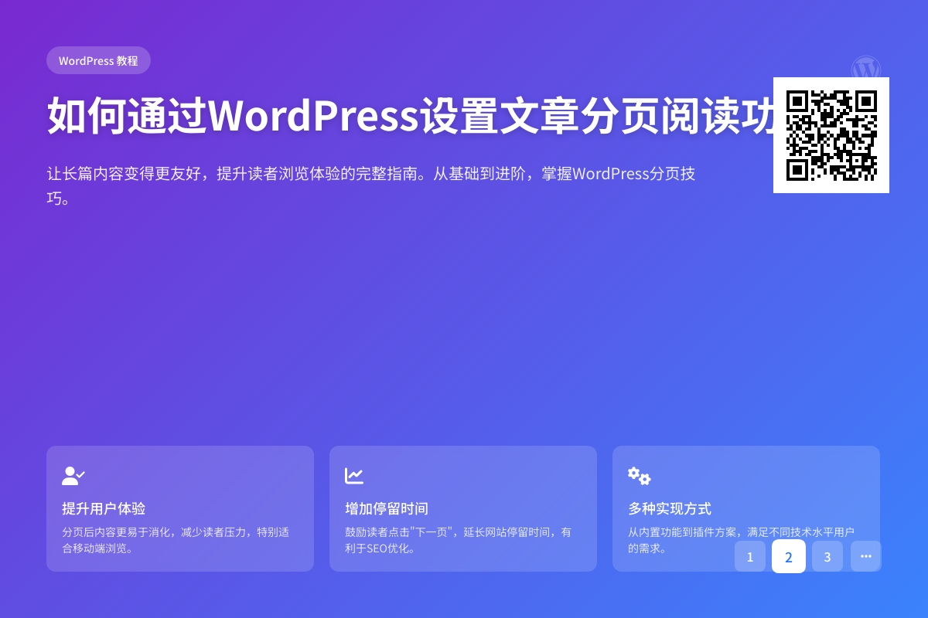The width and height of the screenshot is (928, 618).
Task: Click the line chart icon above 增加停留时间
Action: click(354, 476)
